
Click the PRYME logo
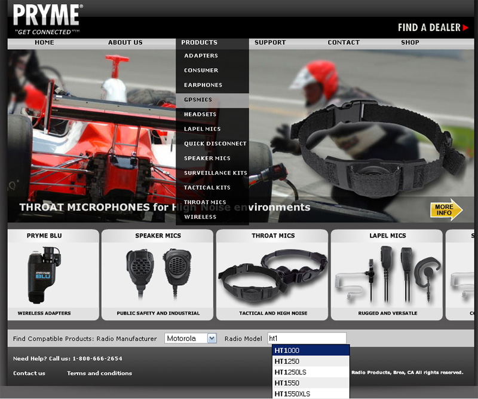click(x=48, y=19)
